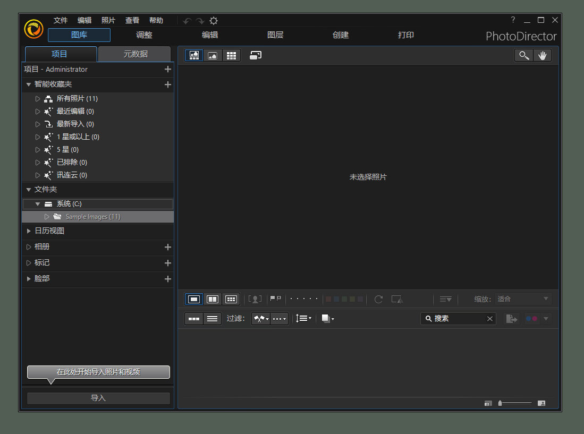The image size is (584, 434).
Task: Expand the 相册 section
Action: (x=28, y=246)
